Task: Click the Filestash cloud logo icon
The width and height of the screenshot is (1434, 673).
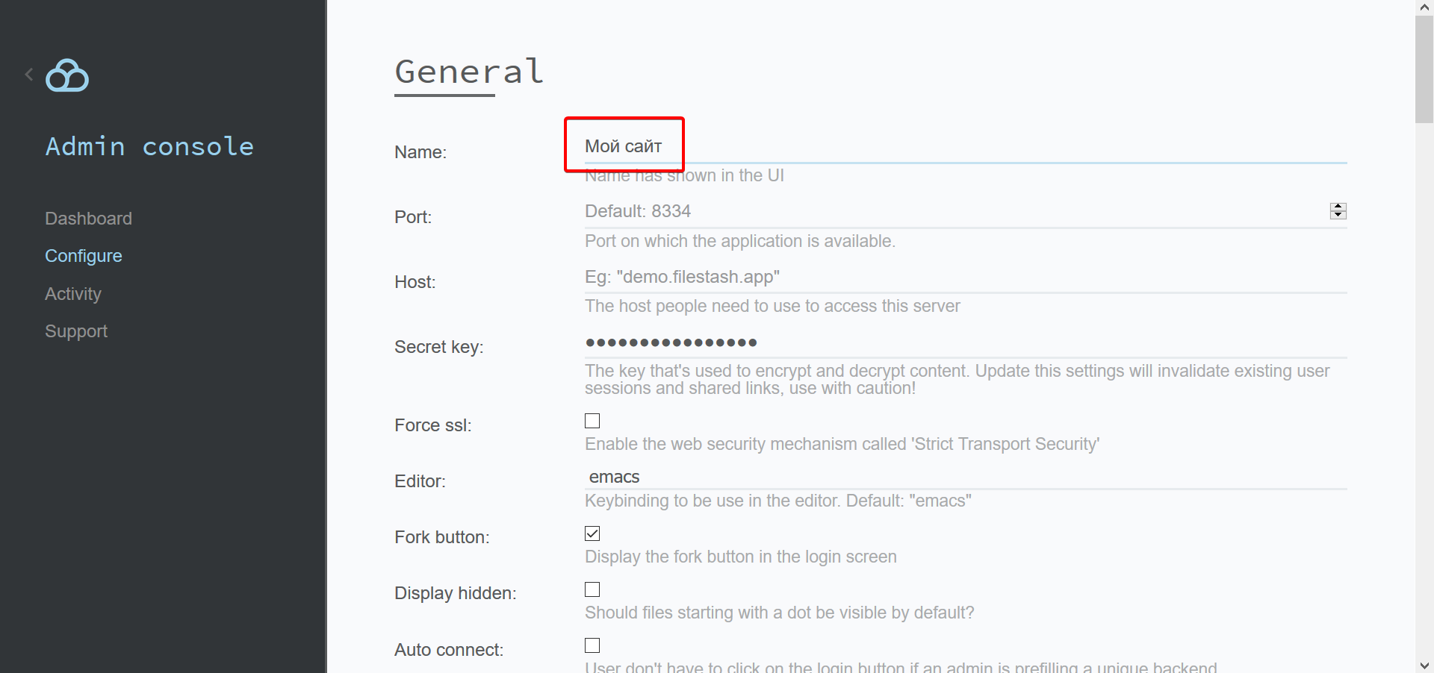Action: (x=67, y=75)
